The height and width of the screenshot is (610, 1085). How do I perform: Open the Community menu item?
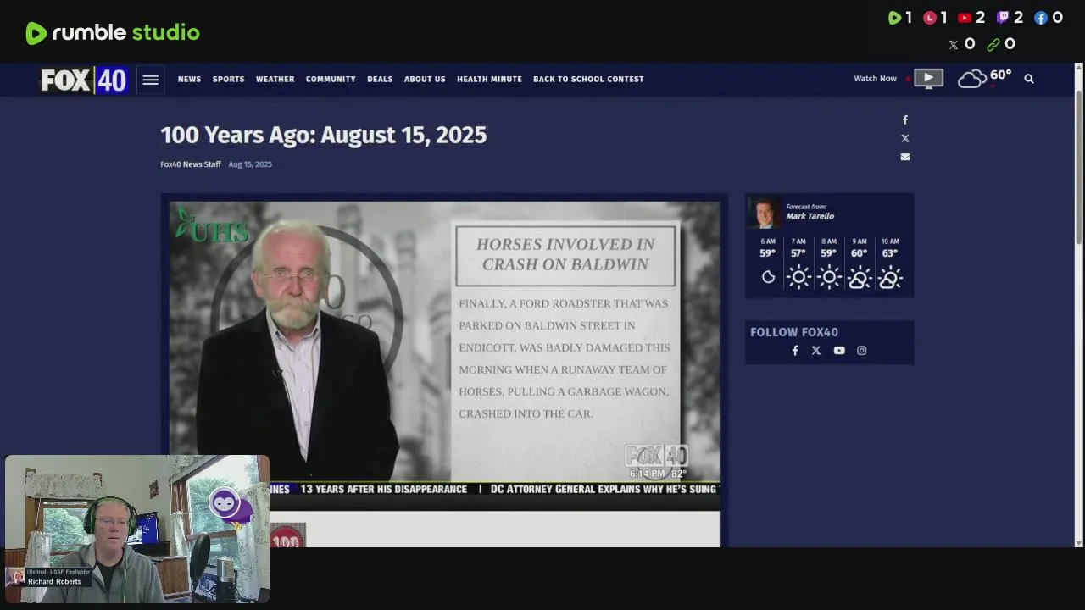coord(331,79)
